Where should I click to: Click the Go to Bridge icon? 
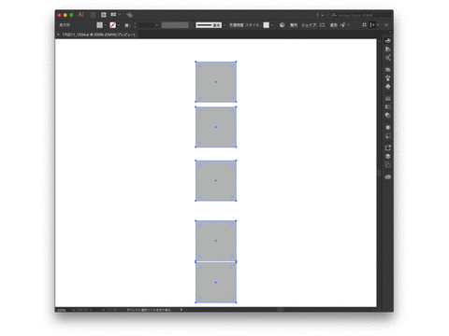tap(93, 15)
